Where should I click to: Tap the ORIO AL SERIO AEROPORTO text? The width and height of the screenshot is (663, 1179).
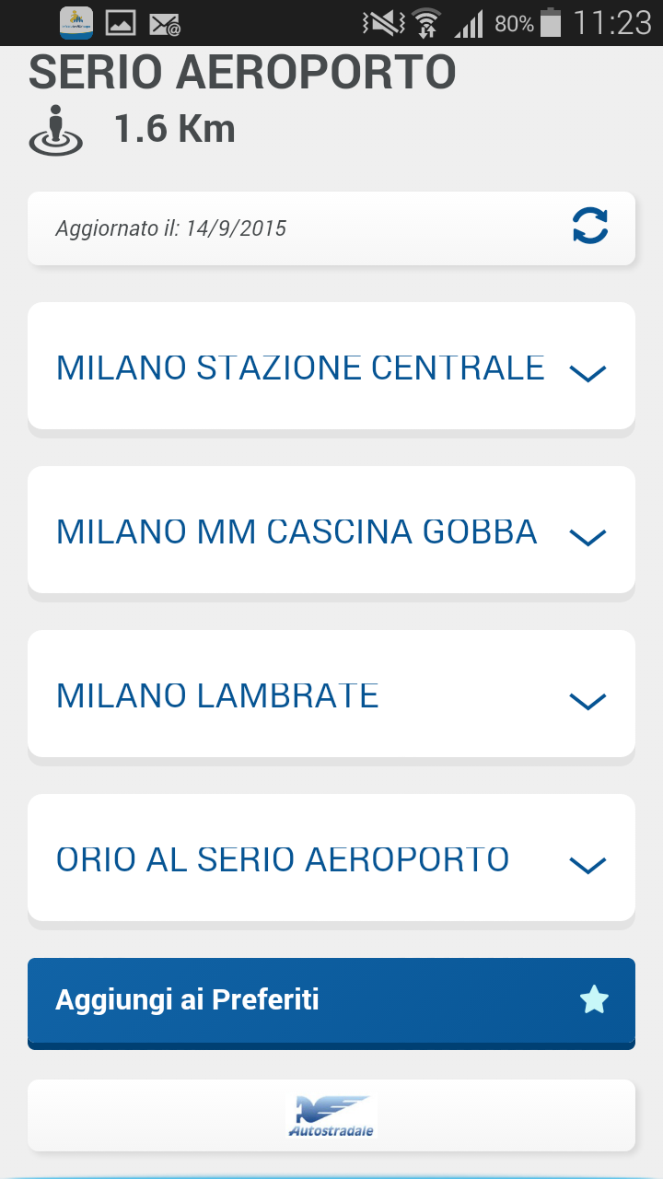[x=283, y=859]
